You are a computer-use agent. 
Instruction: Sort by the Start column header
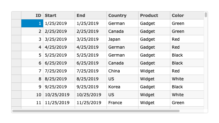[x=59, y=15]
